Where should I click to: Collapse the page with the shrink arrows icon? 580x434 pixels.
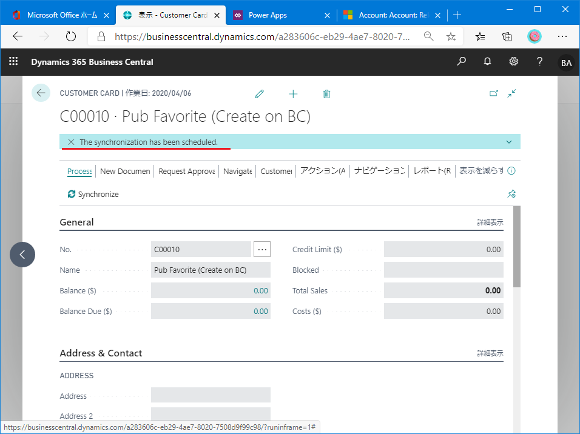pyautogui.click(x=511, y=93)
